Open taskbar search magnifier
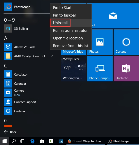The width and height of the screenshot is (139, 145). pyautogui.click(x=14, y=141)
